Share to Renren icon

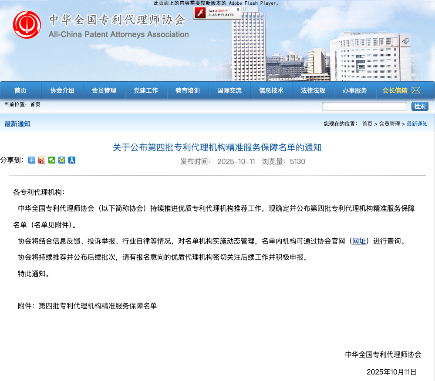(72, 160)
